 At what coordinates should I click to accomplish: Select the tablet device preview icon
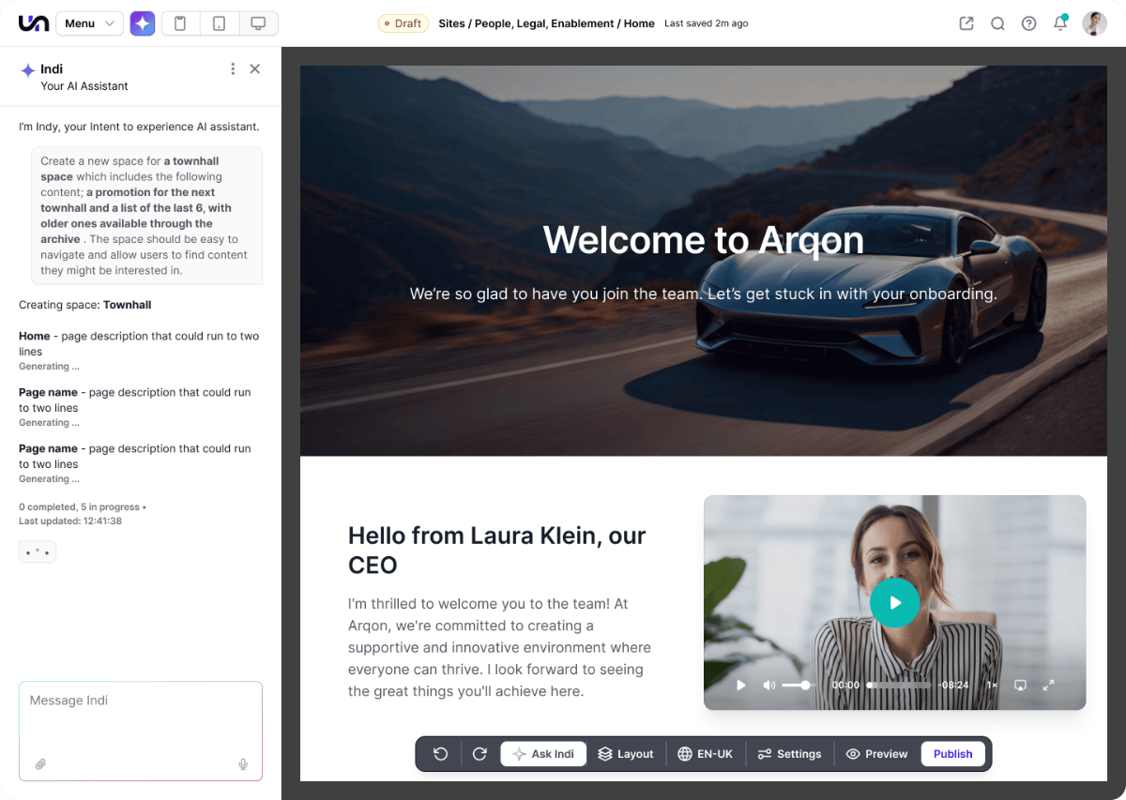(221, 23)
